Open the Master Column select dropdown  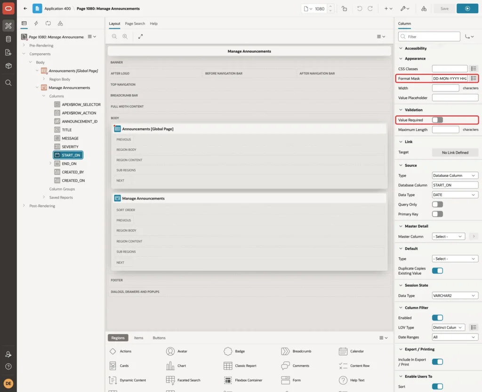448,237
